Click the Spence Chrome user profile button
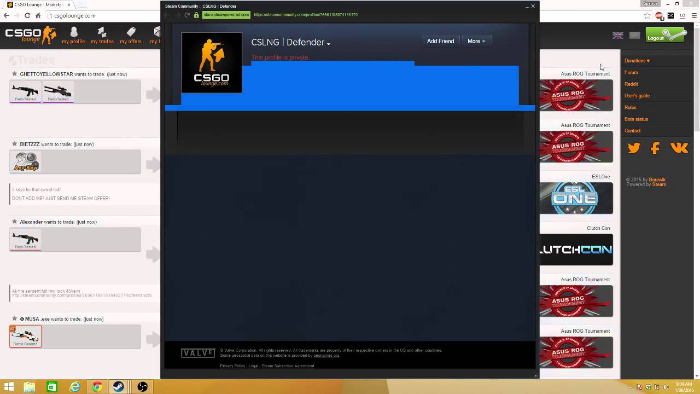 [650, 3]
